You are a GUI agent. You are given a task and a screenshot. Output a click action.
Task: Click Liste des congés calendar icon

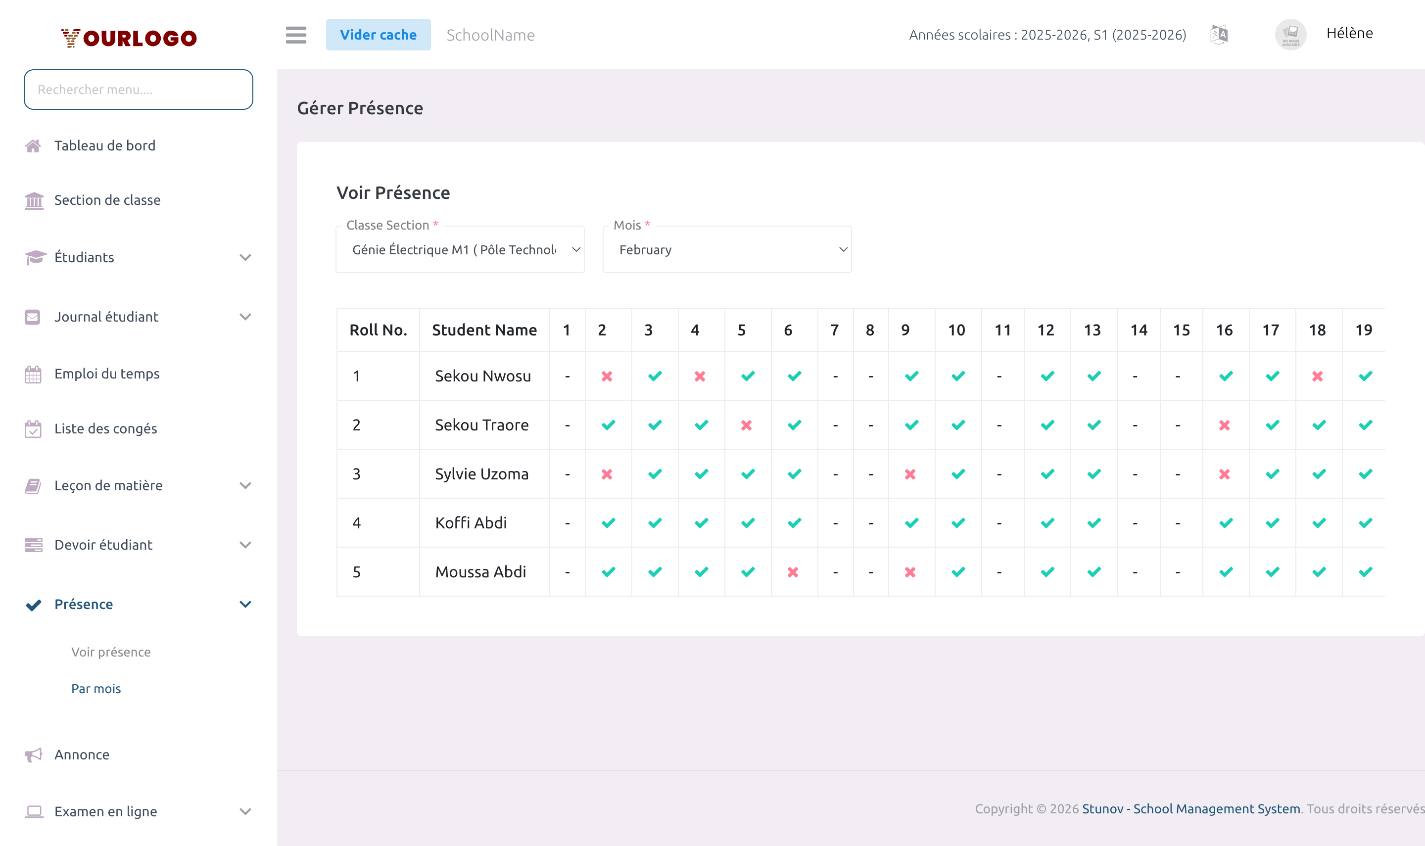(33, 429)
